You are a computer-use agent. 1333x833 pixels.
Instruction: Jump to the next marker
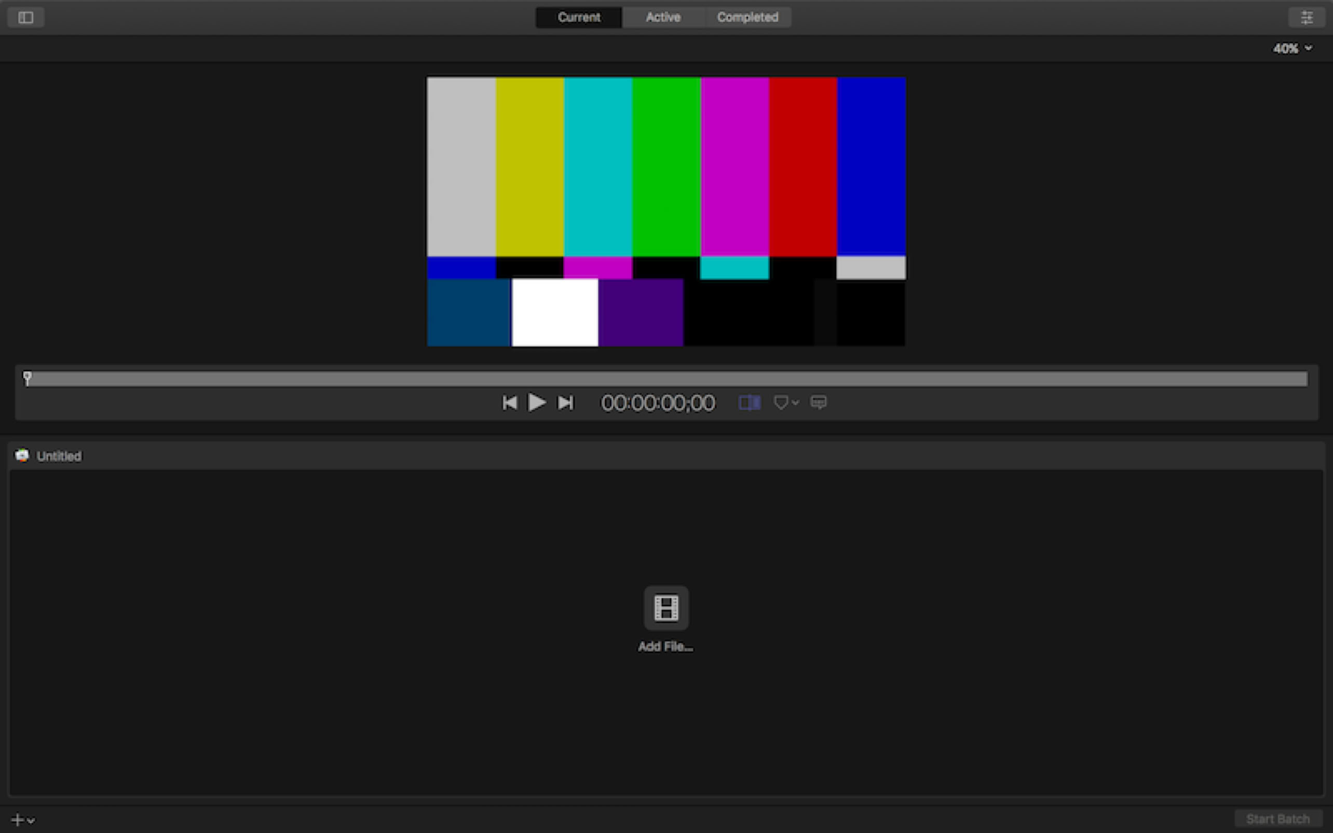[x=566, y=402]
